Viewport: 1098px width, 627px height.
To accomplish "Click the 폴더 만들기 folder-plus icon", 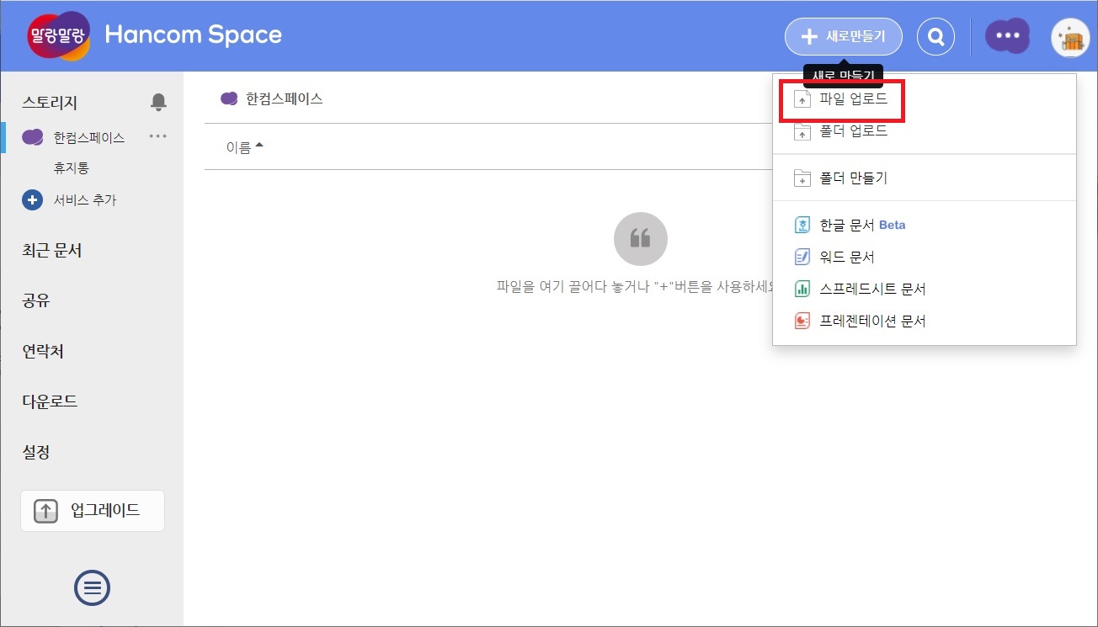I will coord(802,178).
